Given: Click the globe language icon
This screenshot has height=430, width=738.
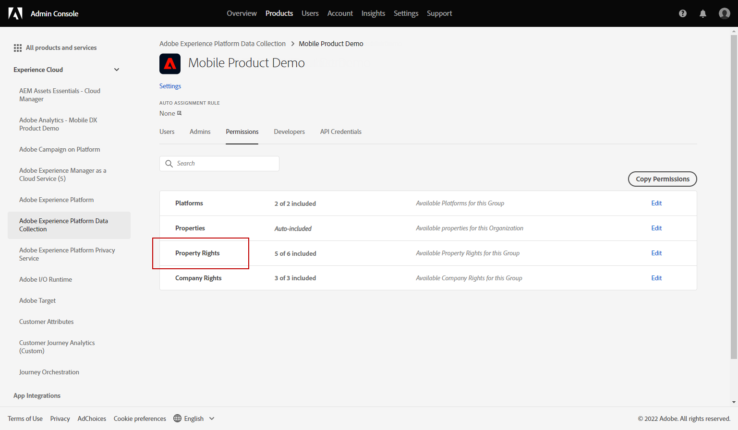Looking at the screenshot, I should [177, 418].
